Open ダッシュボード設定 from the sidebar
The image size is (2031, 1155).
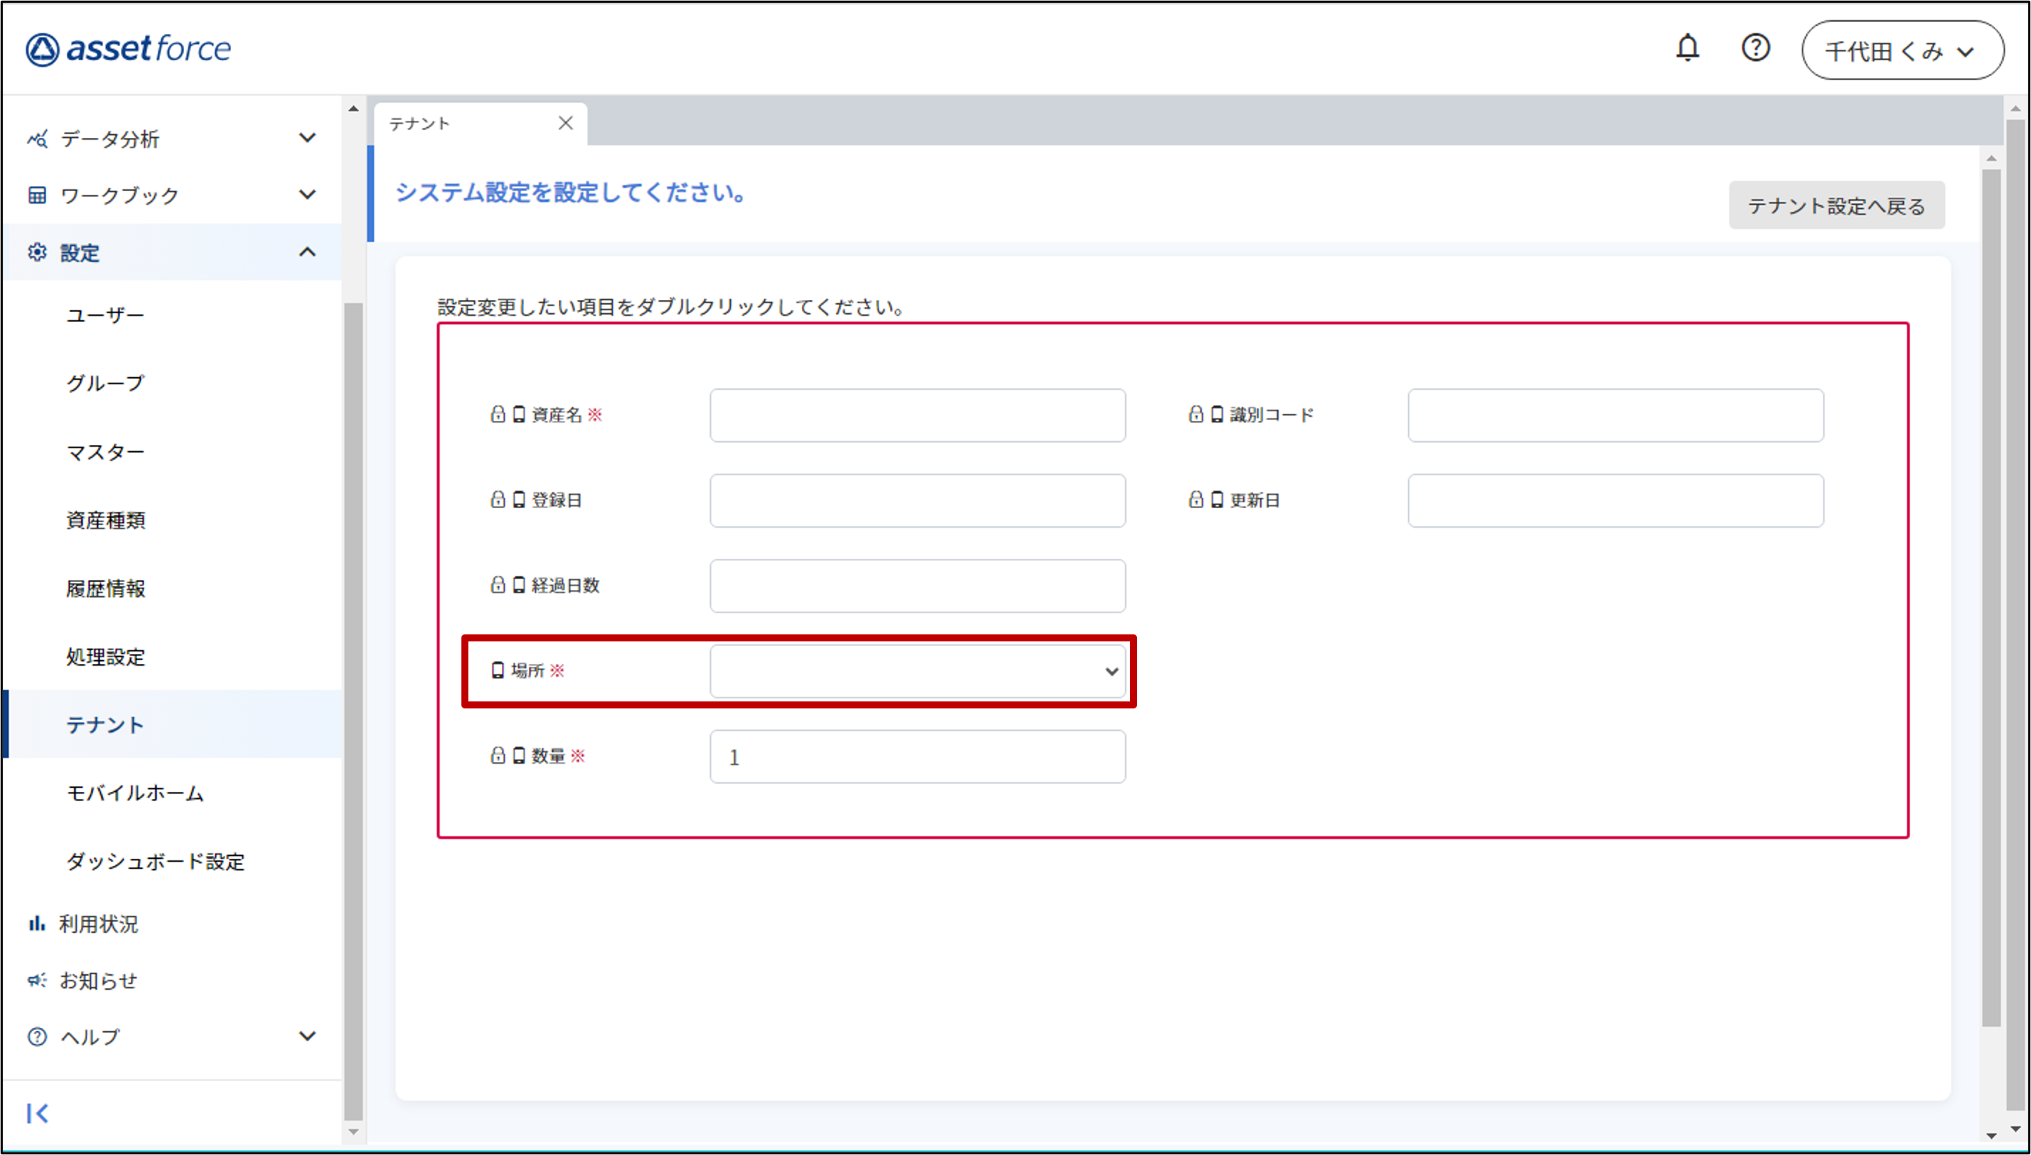coord(155,860)
